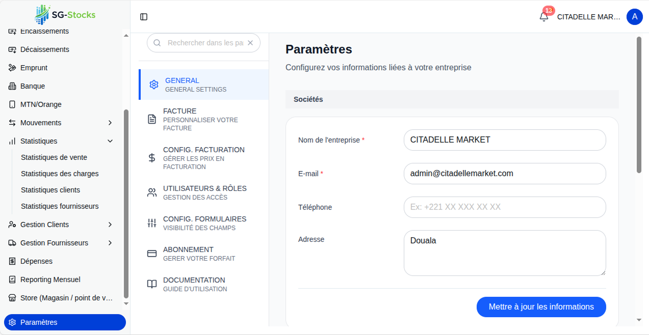This screenshot has width=649, height=335.
Task: Click the Config. Facturation dollar icon
Action: [x=152, y=158]
